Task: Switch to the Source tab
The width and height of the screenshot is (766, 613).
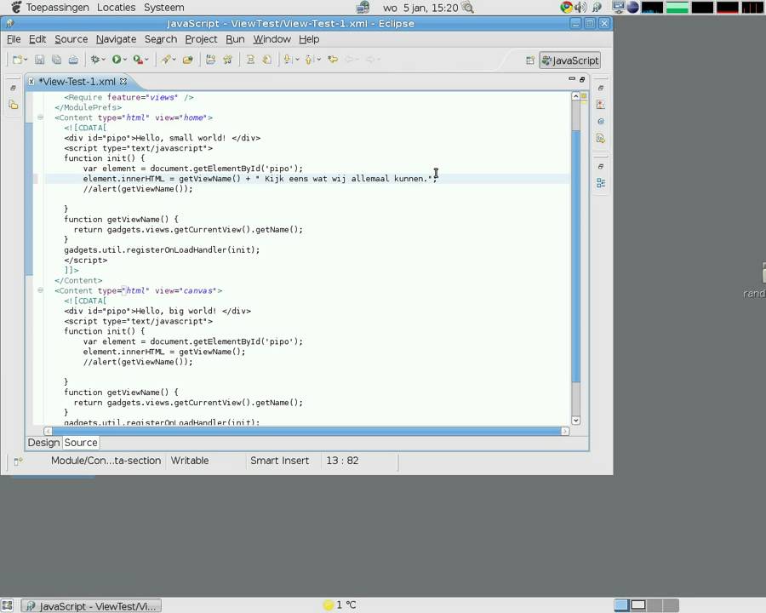Action: coord(81,443)
